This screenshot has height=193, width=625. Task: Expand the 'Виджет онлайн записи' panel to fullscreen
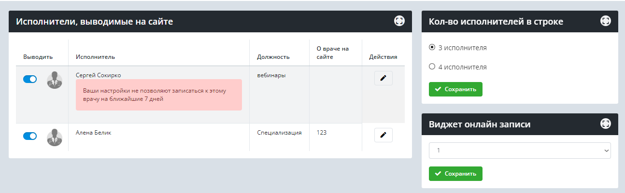click(605, 124)
